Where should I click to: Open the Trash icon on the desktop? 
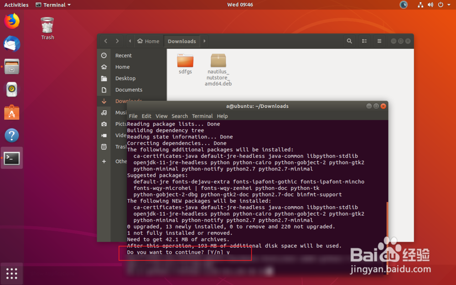tap(47, 26)
